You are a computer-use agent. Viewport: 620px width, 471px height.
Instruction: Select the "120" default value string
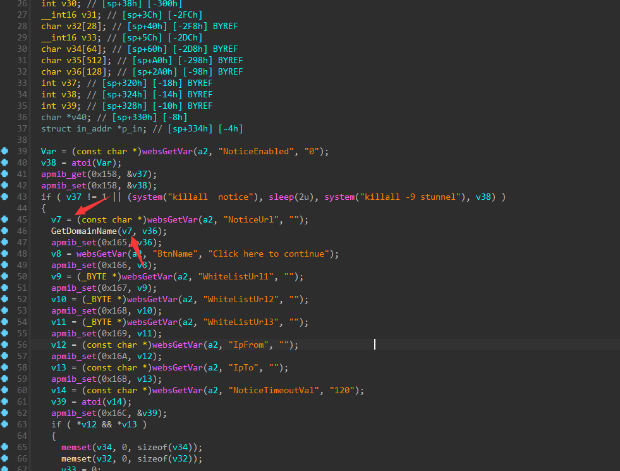click(342, 390)
